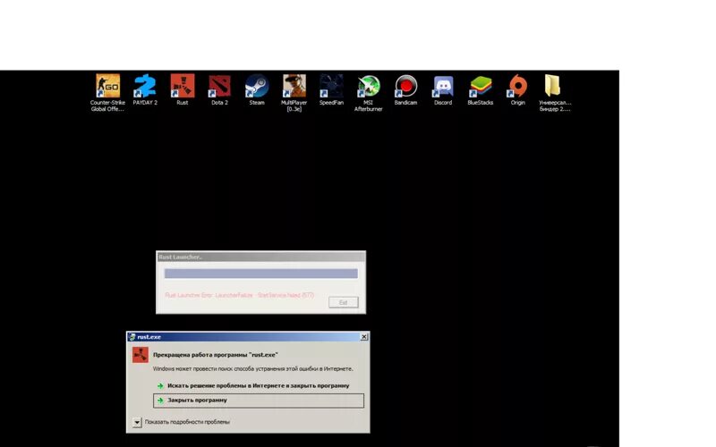The height and width of the screenshot is (447, 716).
Task: Click the Windows может провести поиск description text
Action: pos(253,369)
